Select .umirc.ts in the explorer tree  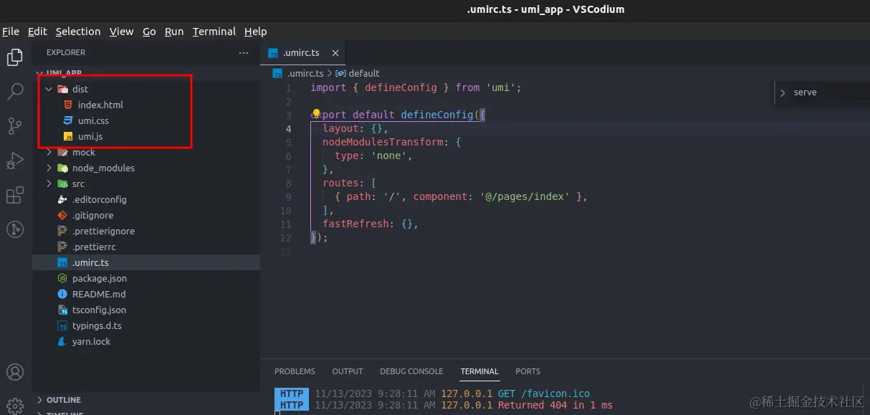[146, 262]
